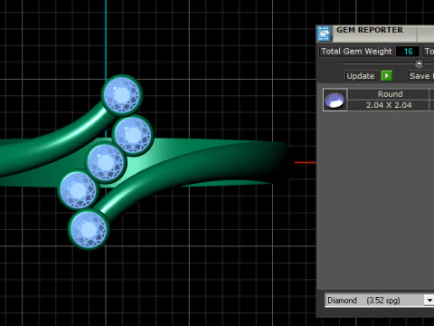Image resolution: width=434 pixels, height=326 pixels.
Task: Click the dropdown arrow beside Diamond material
Action: pyautogui.click(x=429, y=301)
